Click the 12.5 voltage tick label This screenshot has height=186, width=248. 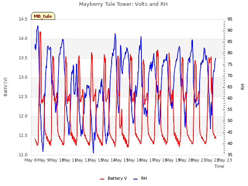pyautogui.click(x=23, y=96)
